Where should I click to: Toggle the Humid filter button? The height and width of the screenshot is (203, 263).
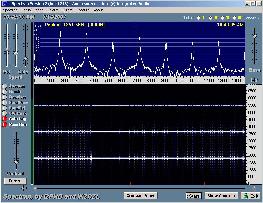[x=4, y=92]
